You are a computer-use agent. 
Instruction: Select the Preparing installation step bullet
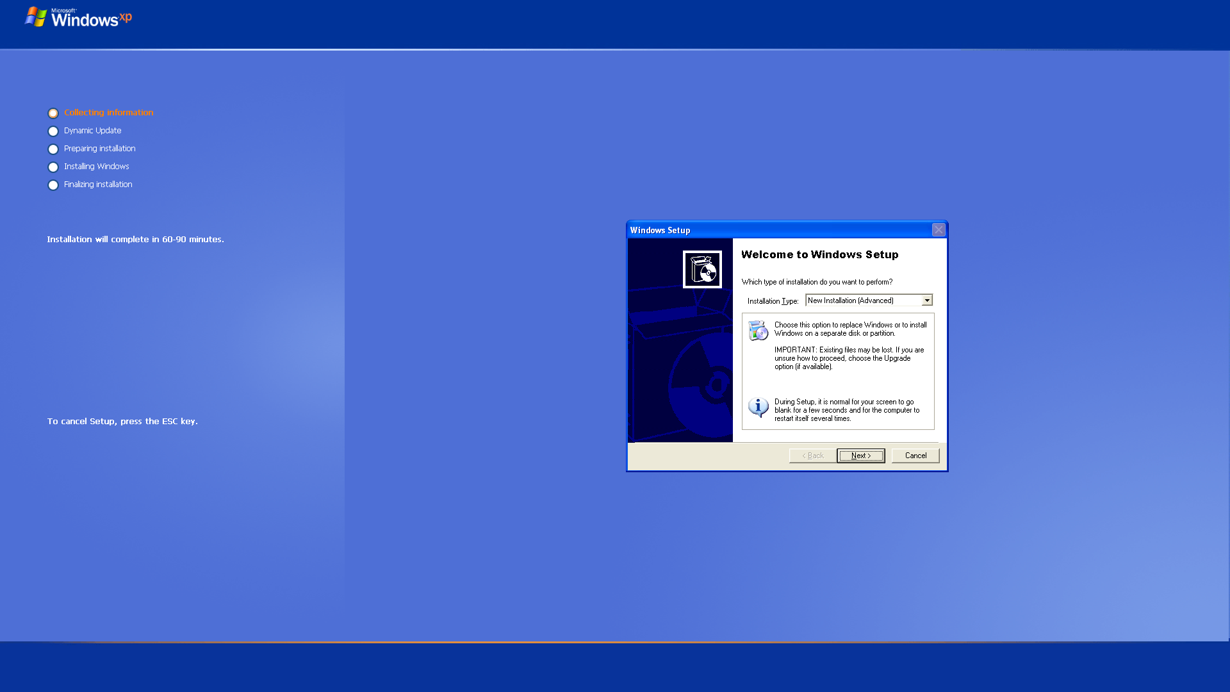[53, 149]
